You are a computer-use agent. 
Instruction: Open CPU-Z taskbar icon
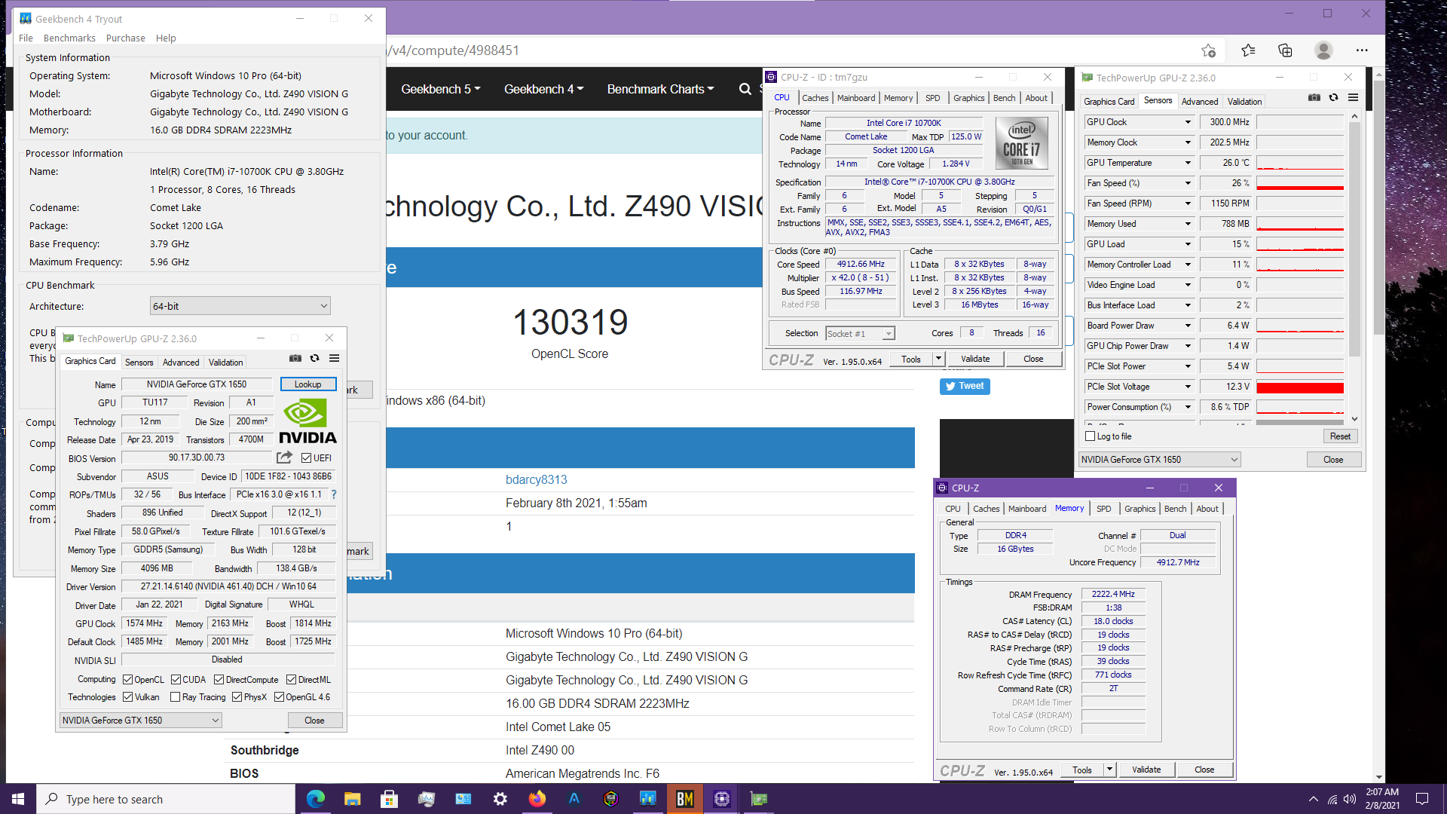coord(722,799)
